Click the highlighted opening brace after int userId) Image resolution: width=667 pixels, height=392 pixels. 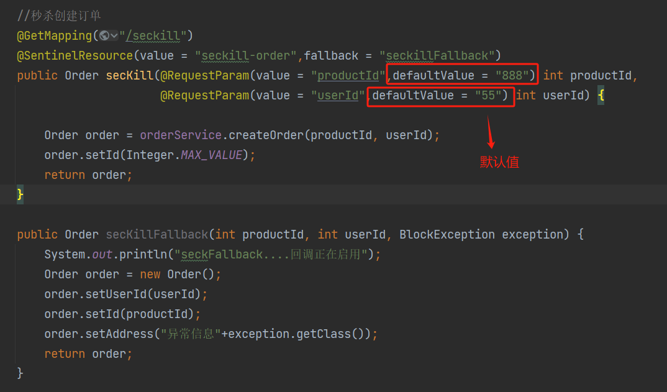[x=601, y=95]
